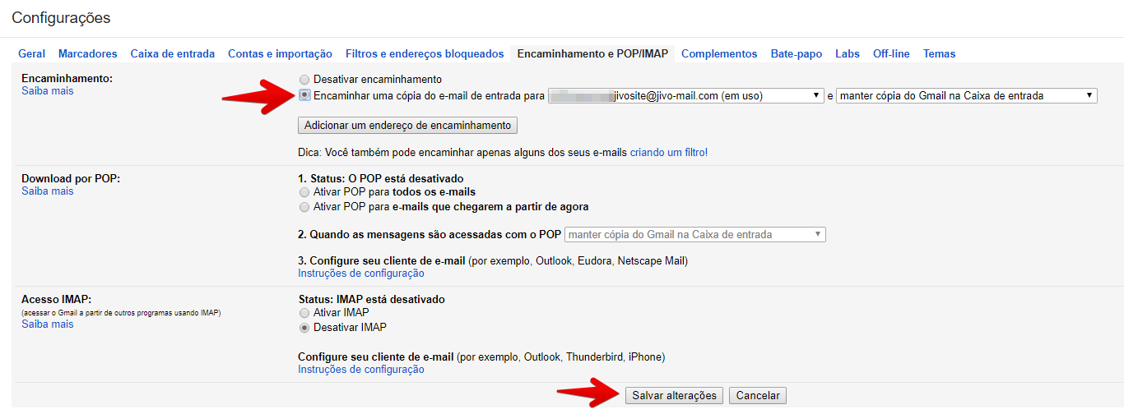This screenshot has width=1124, height=414.
Task: Click Adicionar um endereço de encaminhamento
Action: [x=407, y=126]
